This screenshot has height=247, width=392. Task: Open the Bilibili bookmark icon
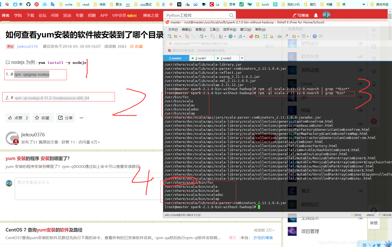tap(15, 4)
